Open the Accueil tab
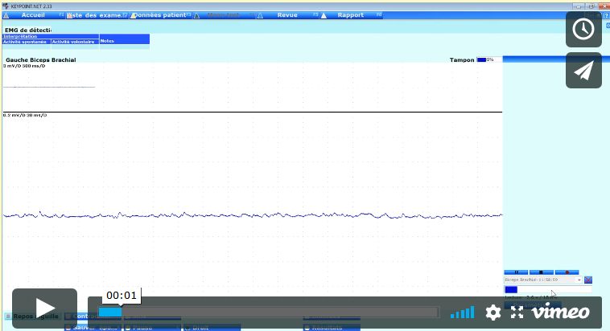The width and height of the screenshot is (610, 331). click(x=33, y=15)
